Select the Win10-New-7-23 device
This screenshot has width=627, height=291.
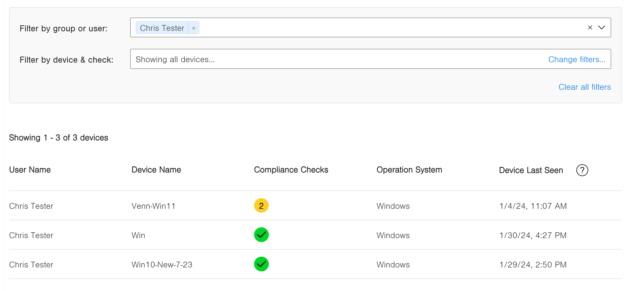pyautogui.click(x=162, y=264)
